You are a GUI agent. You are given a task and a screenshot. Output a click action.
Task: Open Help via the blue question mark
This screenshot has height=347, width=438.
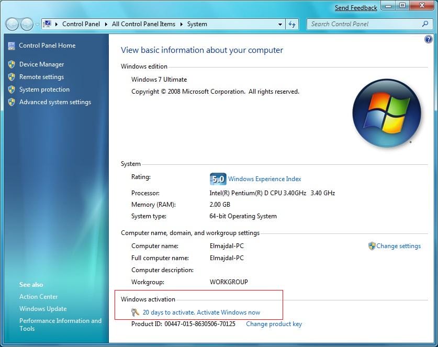[x=429, y=39]
